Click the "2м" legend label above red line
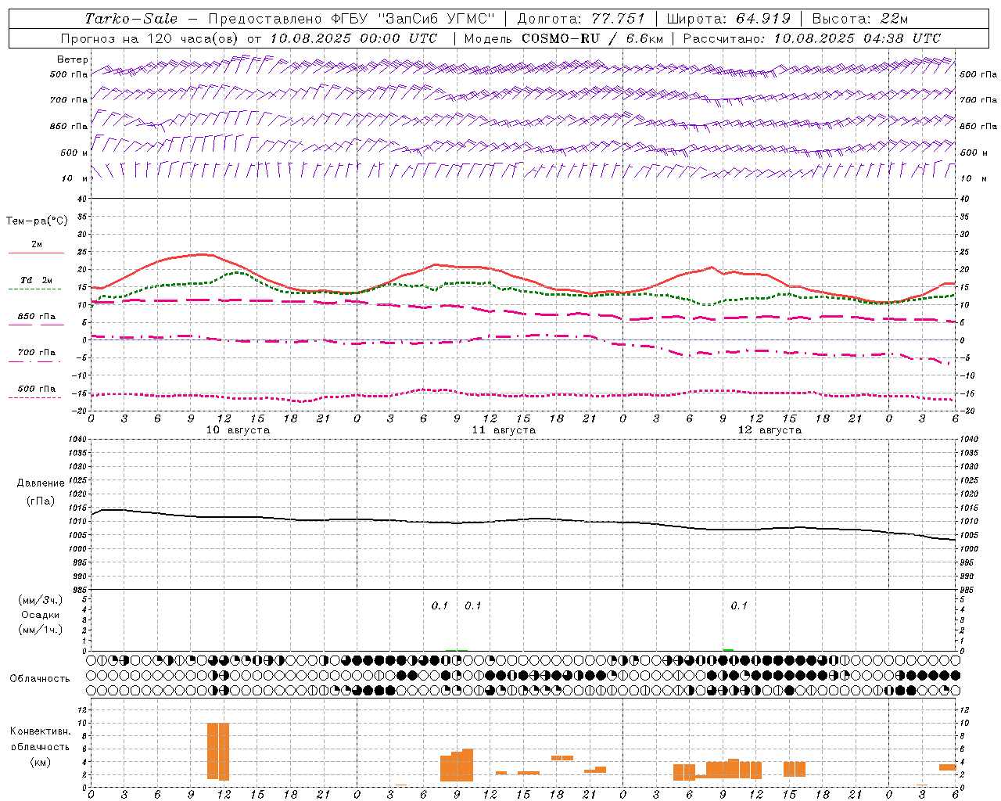The width and height of the screenshot is (1001, 801). tap(37, 245)
